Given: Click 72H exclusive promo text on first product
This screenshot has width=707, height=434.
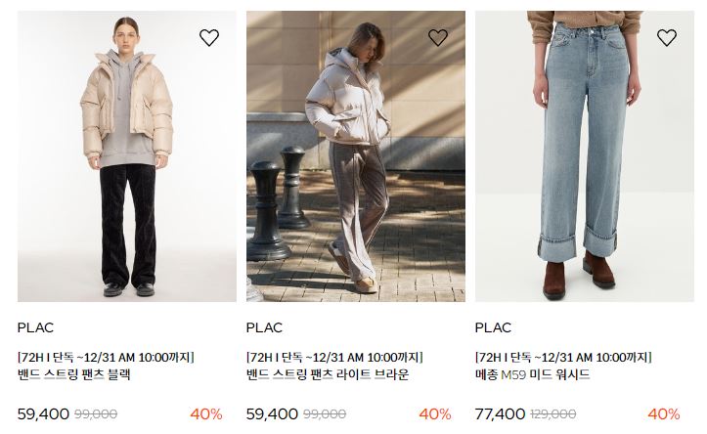Looking at the screenshot, I should 106,358.
